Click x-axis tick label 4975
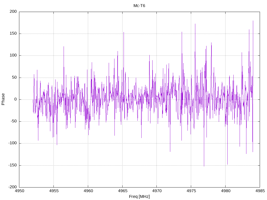Screen dimensions: 267x200 (191, 191)
